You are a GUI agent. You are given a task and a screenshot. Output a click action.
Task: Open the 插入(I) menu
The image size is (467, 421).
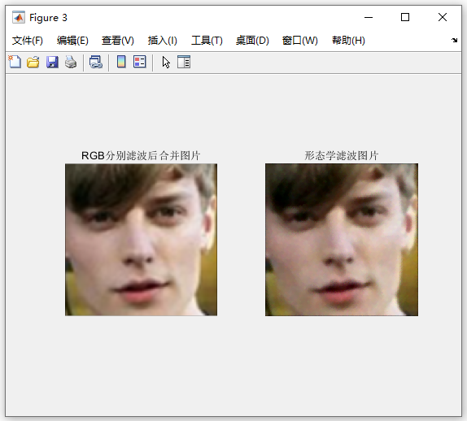click(163, 41)
